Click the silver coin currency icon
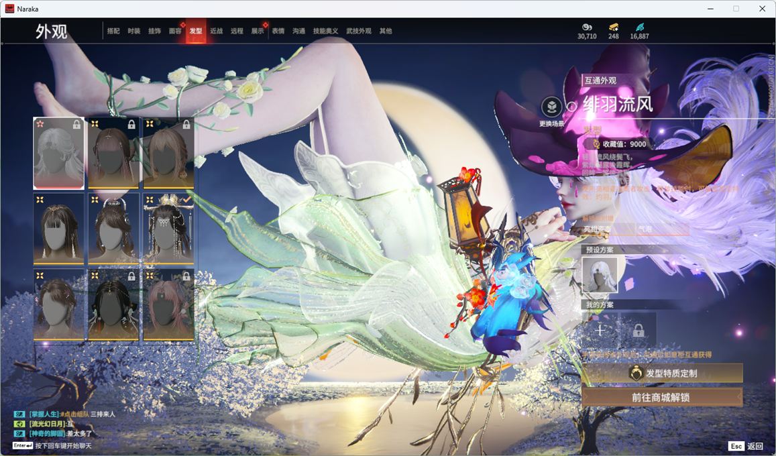Image resolution: width=776 pixels, height=456 pixels. [x=586, y=27]
